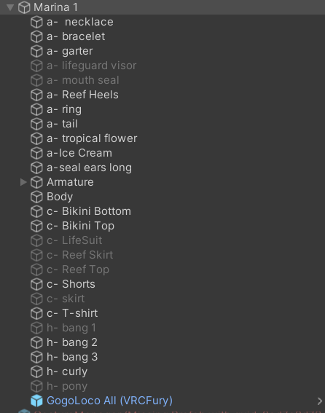325x413 pixels.
Task: Select the a-Ice Cream object
Action: pyautogui.click(x=79, y=153)
